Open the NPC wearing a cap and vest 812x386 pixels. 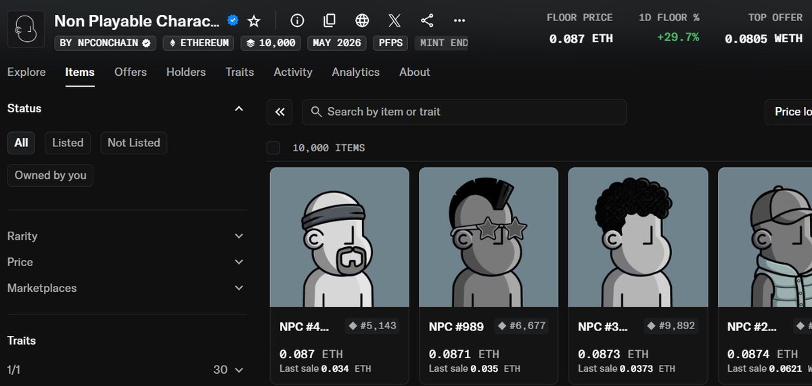[765, 237]
